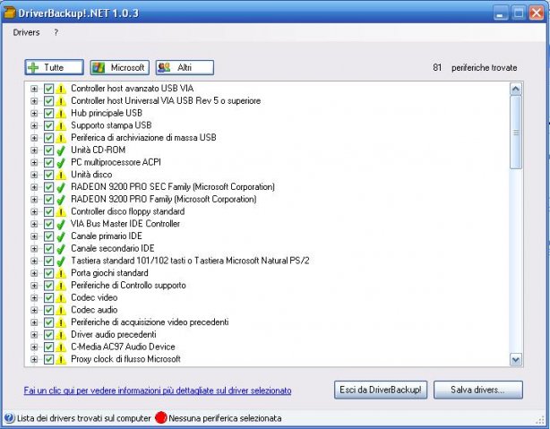Screen dimensions: 550x429
Task: Expand PC multiprocessore ACPI tree node
Action: point(34,162)
